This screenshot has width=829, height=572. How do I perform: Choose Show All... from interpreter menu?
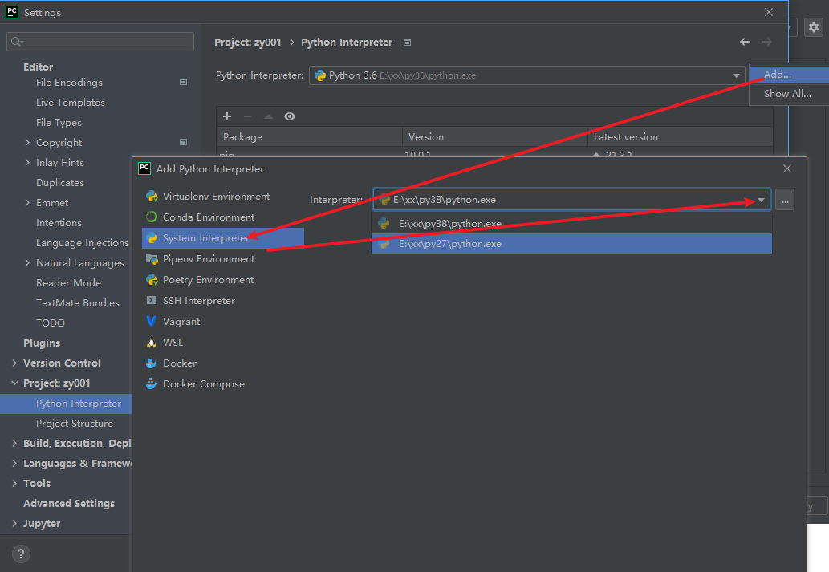787,94
